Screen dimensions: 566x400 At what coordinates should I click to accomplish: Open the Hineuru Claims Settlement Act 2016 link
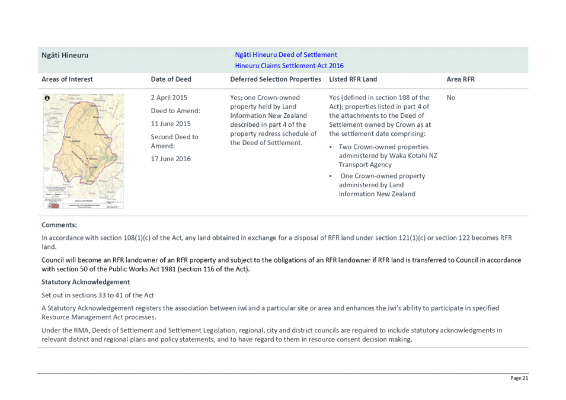[289, 66]
